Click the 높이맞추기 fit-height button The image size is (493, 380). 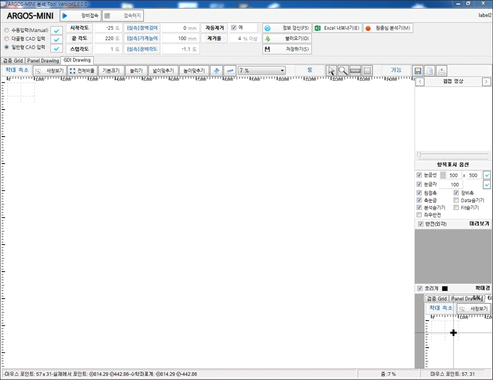[194, 71]
